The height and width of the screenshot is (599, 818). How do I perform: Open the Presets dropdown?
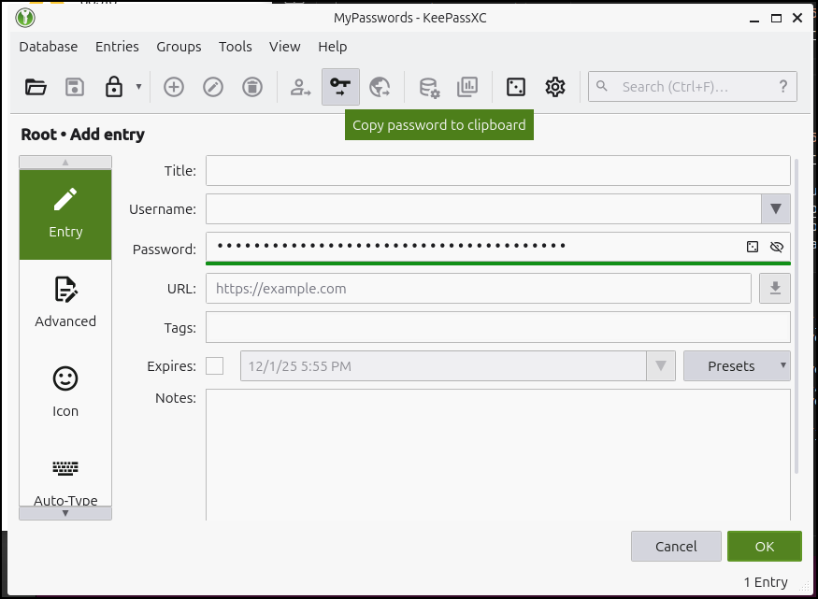click(737, 365)
